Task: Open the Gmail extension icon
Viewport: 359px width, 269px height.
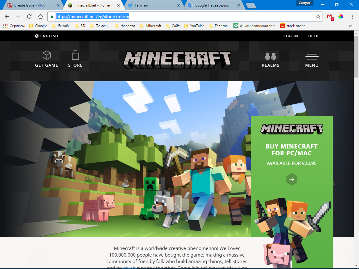Action: [330, 17]
